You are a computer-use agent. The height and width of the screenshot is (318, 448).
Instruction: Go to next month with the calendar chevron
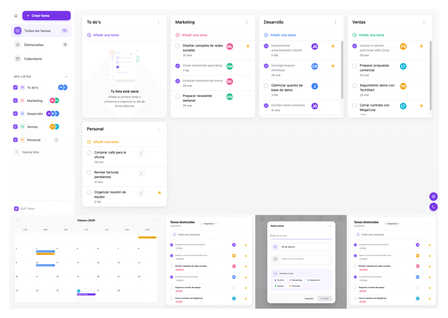click(155, 220)
